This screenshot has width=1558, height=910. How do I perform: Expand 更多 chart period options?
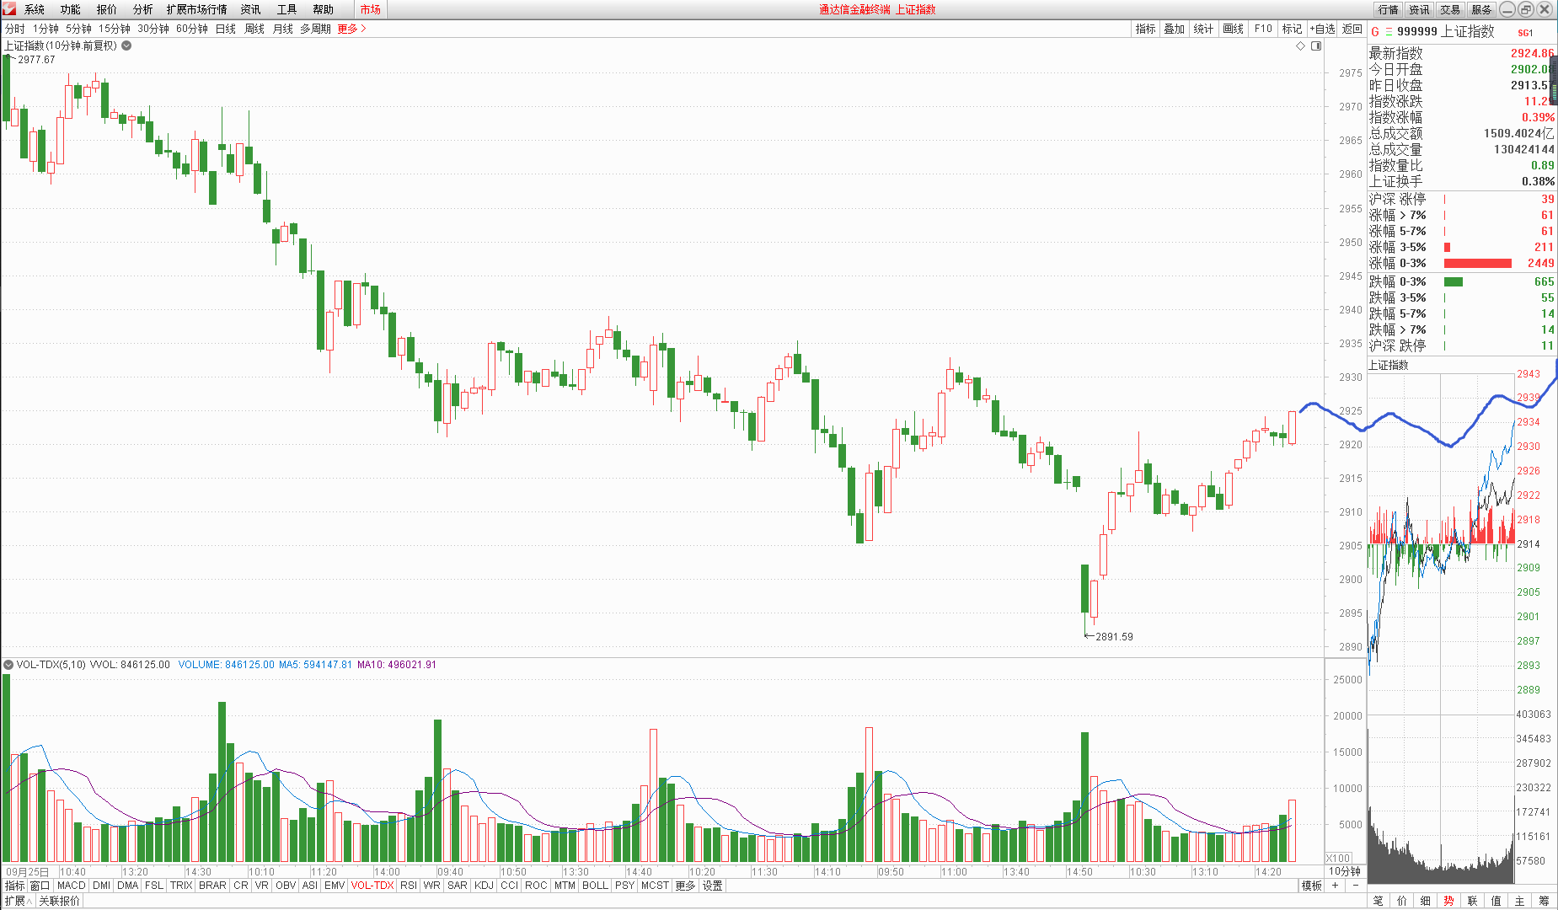click(x=351, y=29)
